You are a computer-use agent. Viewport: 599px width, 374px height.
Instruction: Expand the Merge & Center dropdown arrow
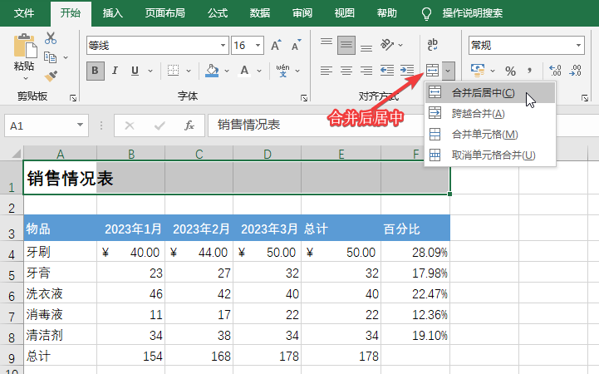[448, 71]
